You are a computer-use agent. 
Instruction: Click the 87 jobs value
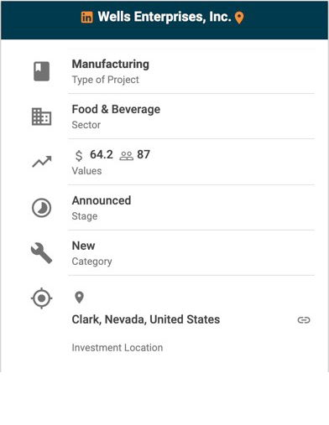click(144, 154)
